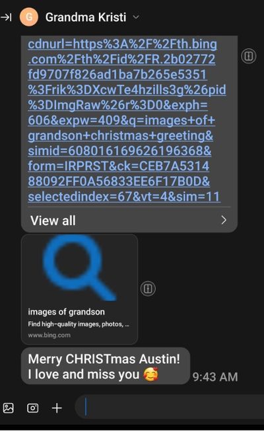Select the Merry CHRISTmas Austin message bubble
The height and width of the screenshot is (432, 264).
(106, 366)
